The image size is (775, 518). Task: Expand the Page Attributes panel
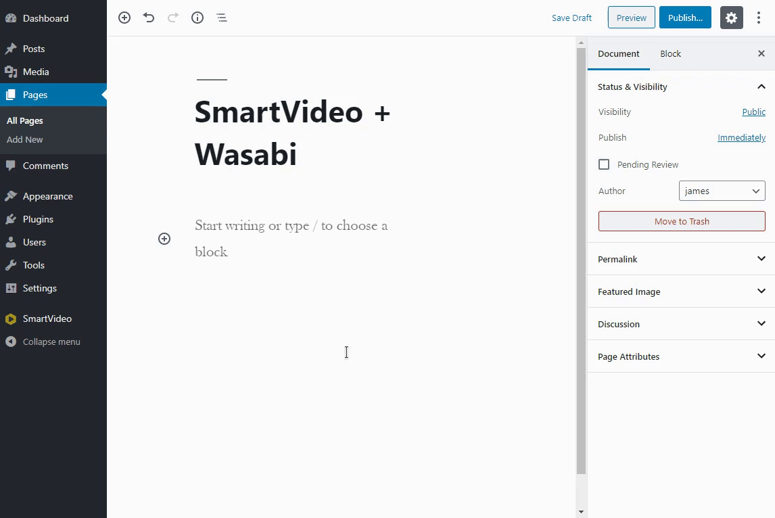point(681,356)
